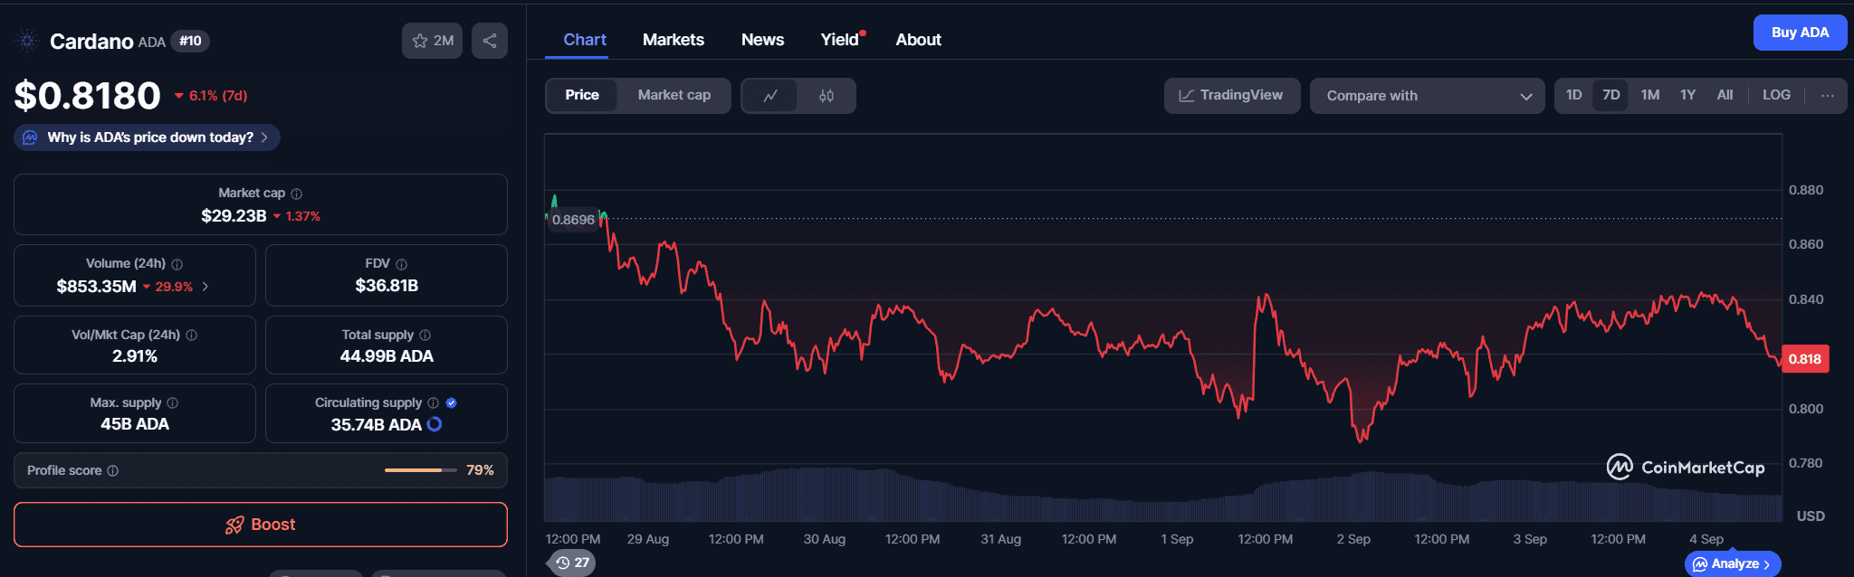Share Cardano page using share icon

click(x=490, y=41)
